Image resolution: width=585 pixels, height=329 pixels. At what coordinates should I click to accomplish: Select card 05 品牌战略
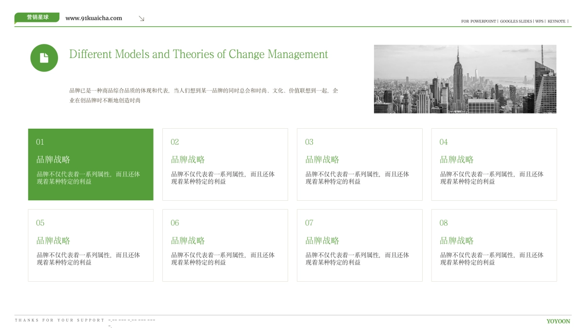tap(91, 245)
